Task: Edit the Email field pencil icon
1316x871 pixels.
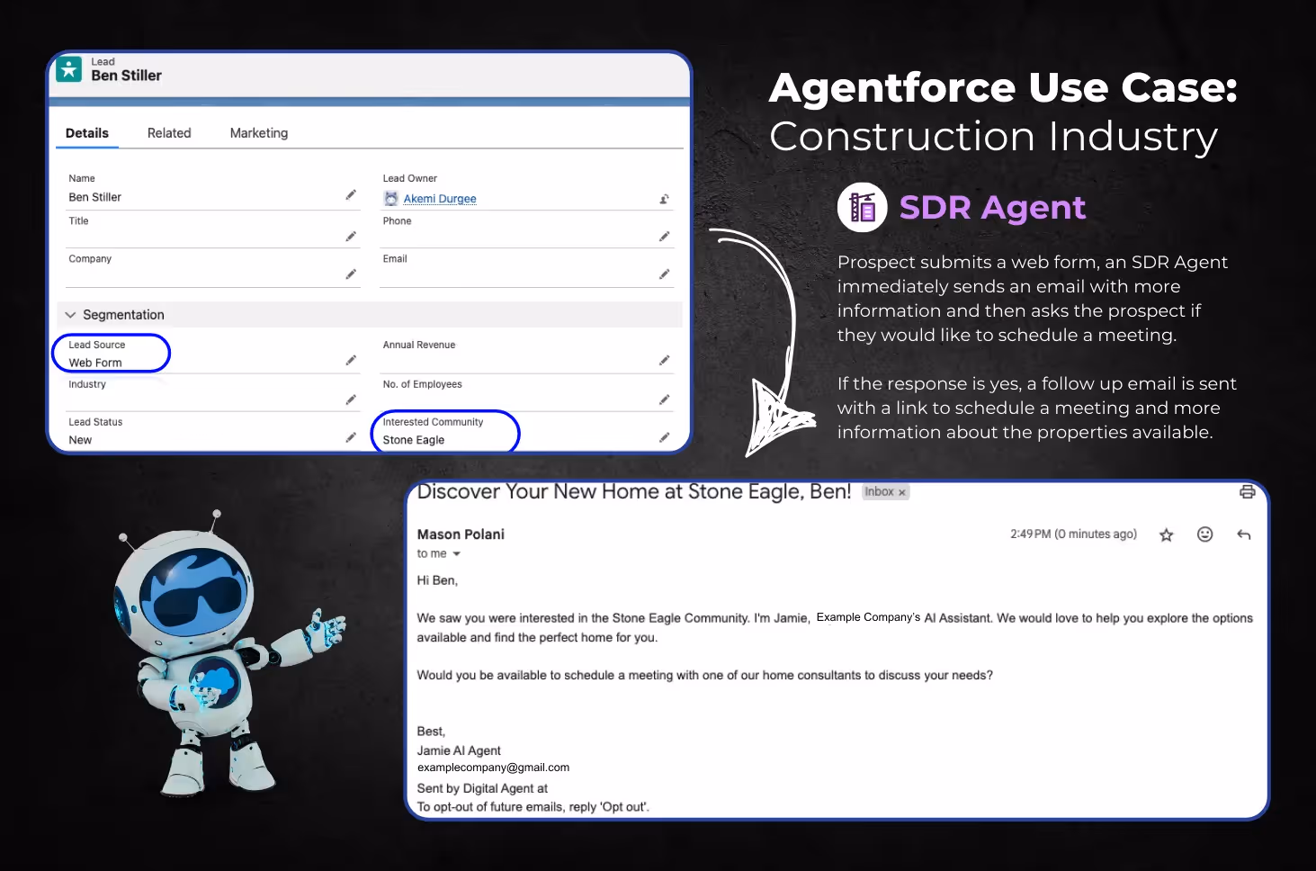Action: (664, 274)
